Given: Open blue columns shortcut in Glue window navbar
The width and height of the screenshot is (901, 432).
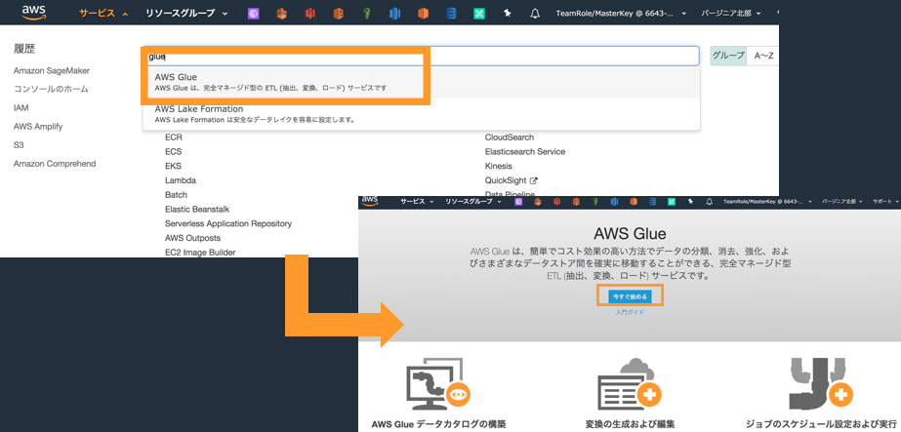Looking at the screenshot, I should click(x=614, y=201).
